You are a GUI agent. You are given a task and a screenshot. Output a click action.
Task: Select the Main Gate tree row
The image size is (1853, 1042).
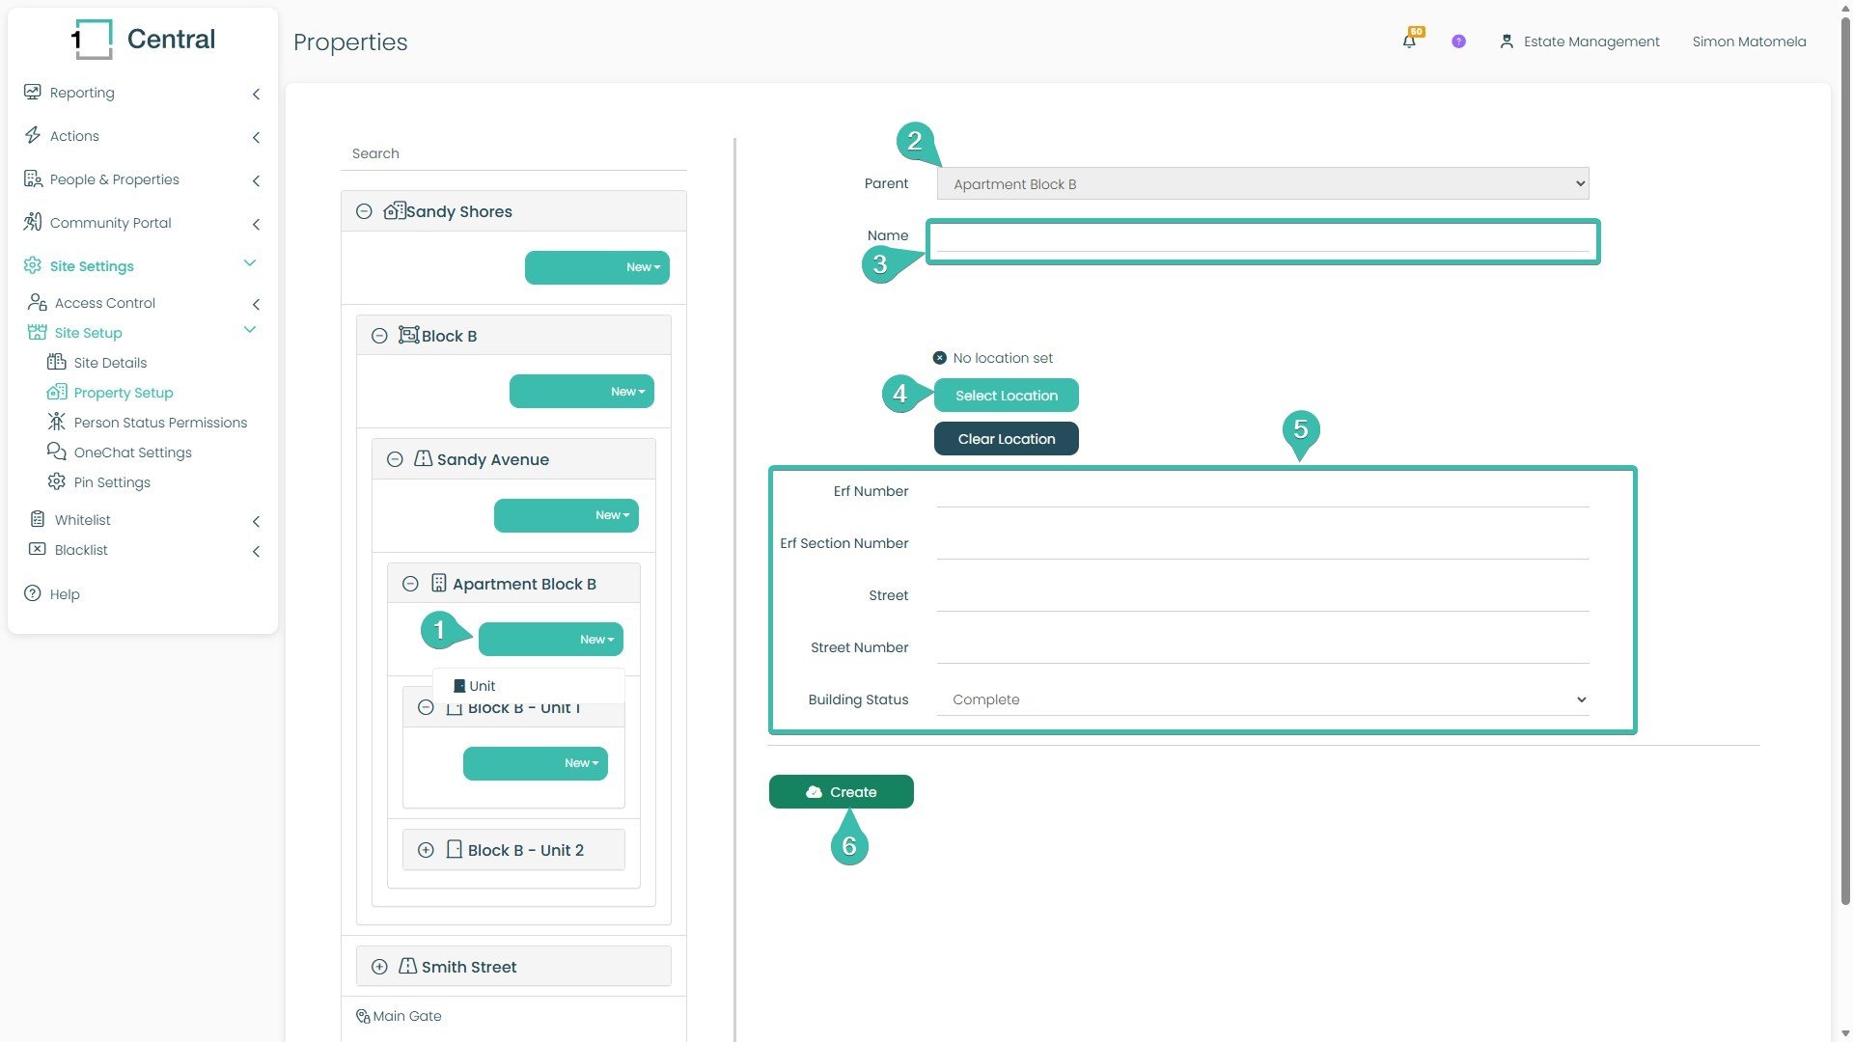click(513, 1016)
